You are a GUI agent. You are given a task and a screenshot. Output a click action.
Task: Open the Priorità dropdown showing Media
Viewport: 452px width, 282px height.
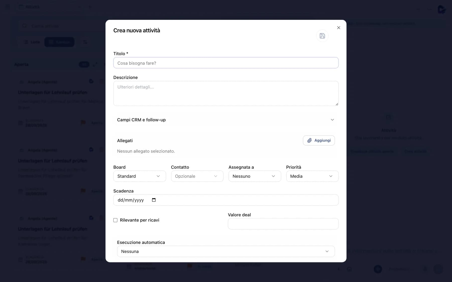[x=312, y=176]
